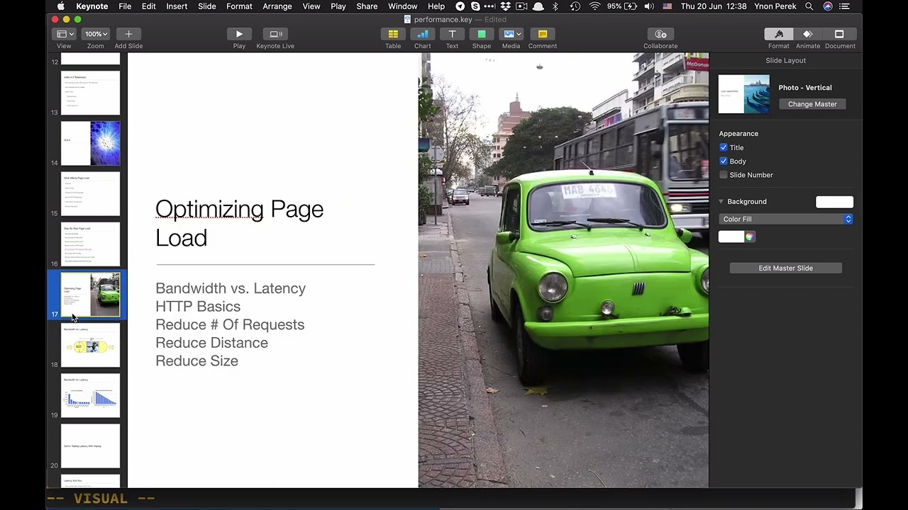The width and height of the screenshot is (908, 510).
Task: Uncheck the Title appearance checkbox
Action: [724, 147]
